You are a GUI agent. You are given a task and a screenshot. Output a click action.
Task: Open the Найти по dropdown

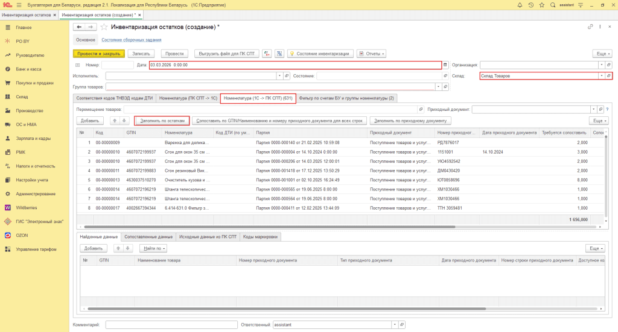coord(153,248)
